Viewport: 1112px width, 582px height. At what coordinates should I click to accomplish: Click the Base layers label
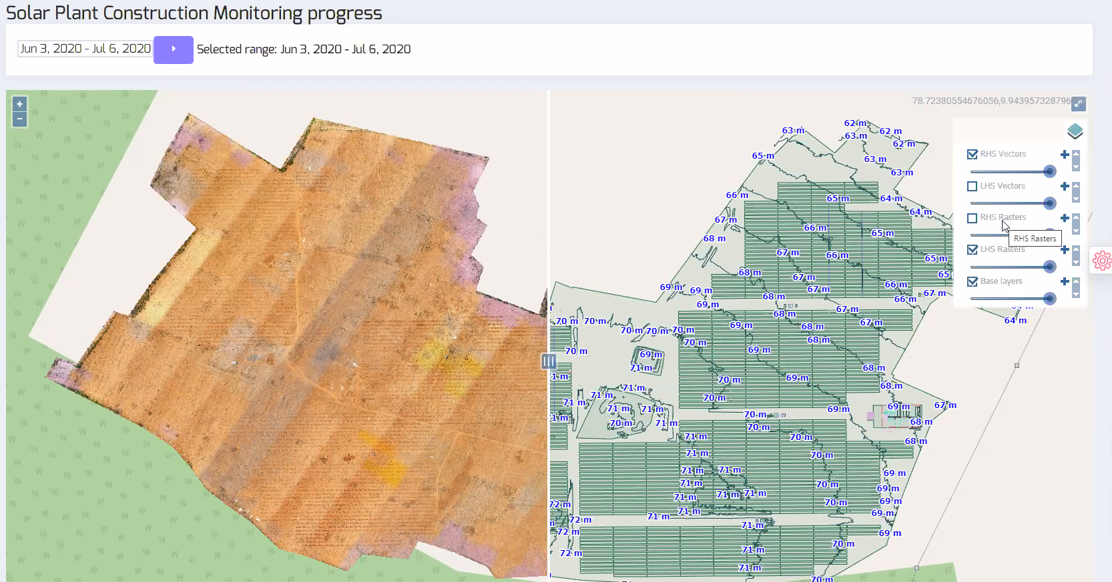point(1001,281)
